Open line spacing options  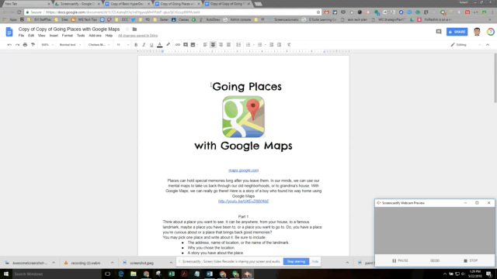(x=238, y=45)
